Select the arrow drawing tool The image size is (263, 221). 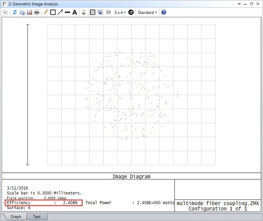(x=60, y=13)
